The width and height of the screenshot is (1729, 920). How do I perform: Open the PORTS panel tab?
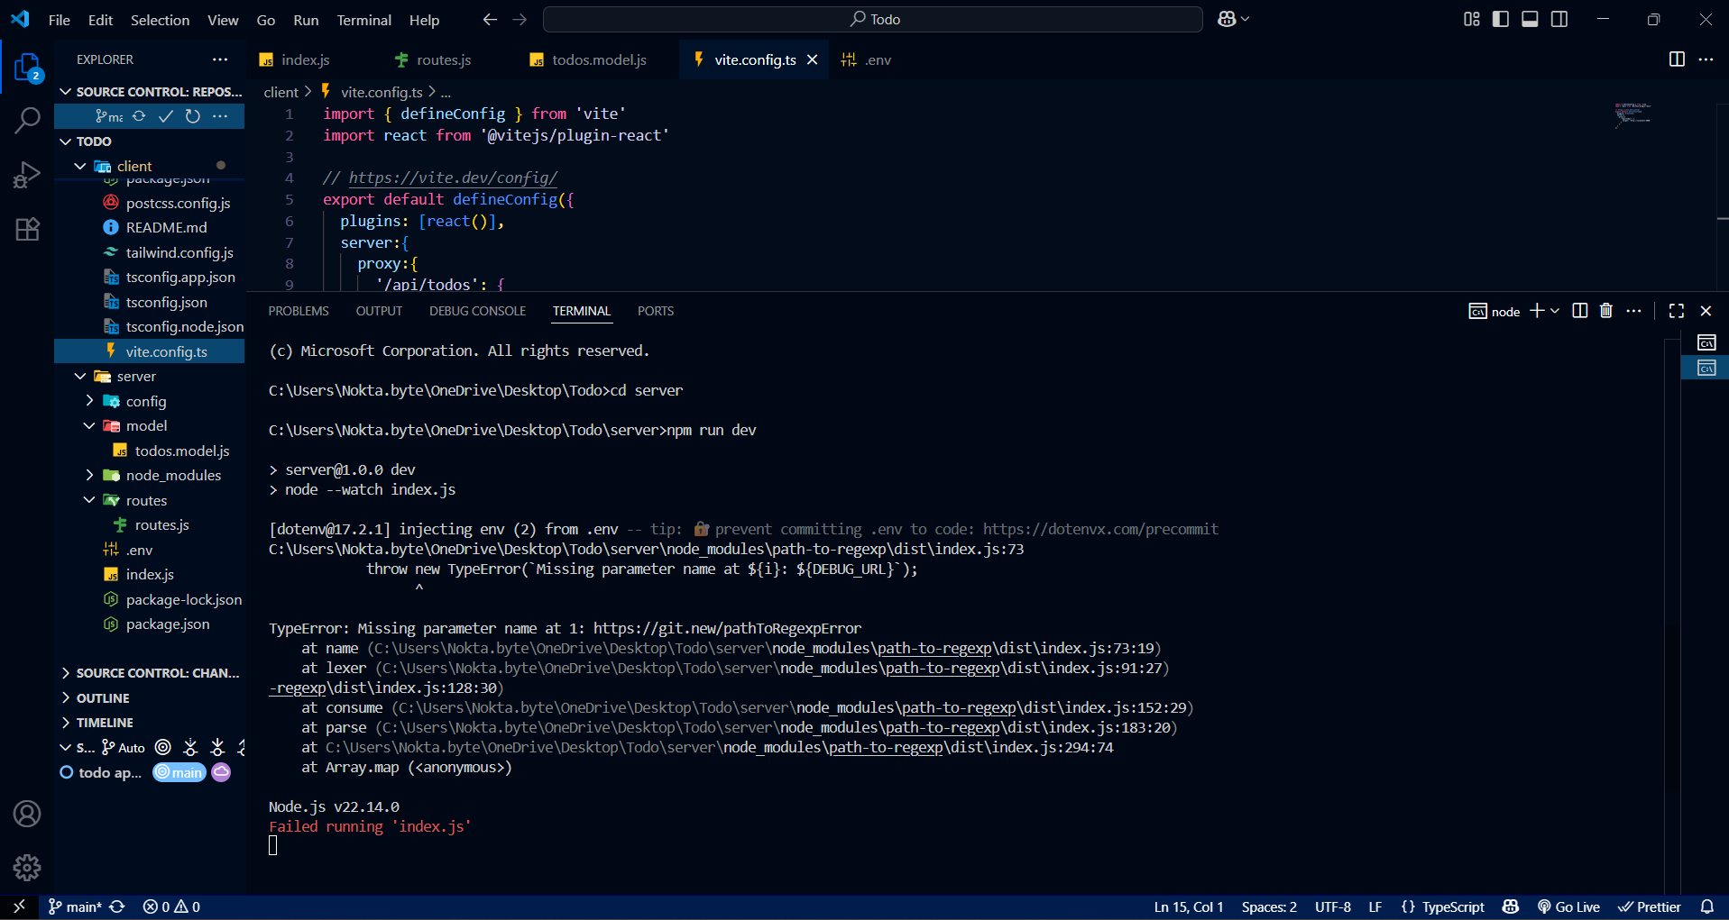pos(656,311)
